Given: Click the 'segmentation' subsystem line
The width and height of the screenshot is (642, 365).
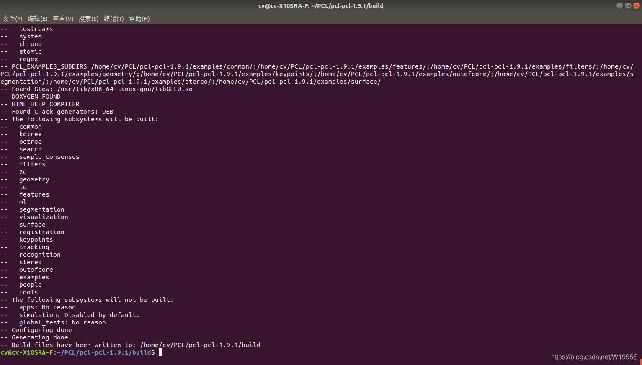Looking at the screenshot, I should (x=33, y=209).
